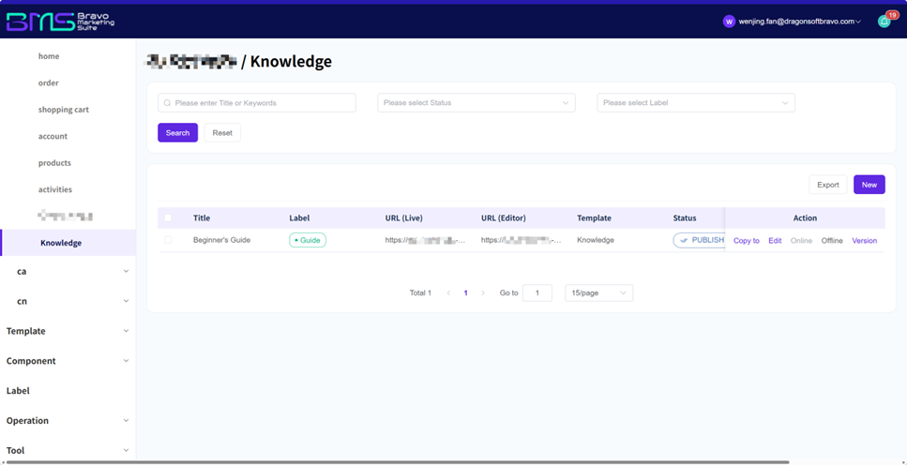This screenshot has width=907, height=465.
Task: Go to the previous page arrow
Action: [448, 293]
